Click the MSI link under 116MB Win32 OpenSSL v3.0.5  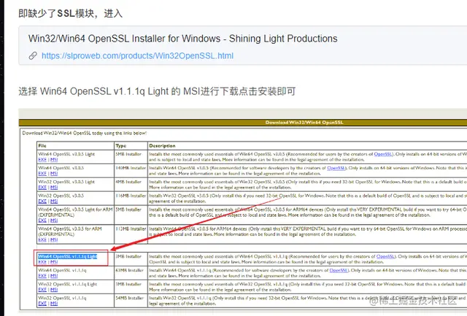(x=54, y=201)
